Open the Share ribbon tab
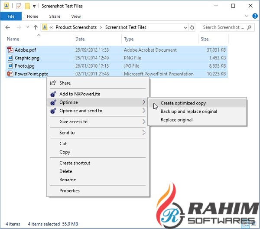 point(55,16)
